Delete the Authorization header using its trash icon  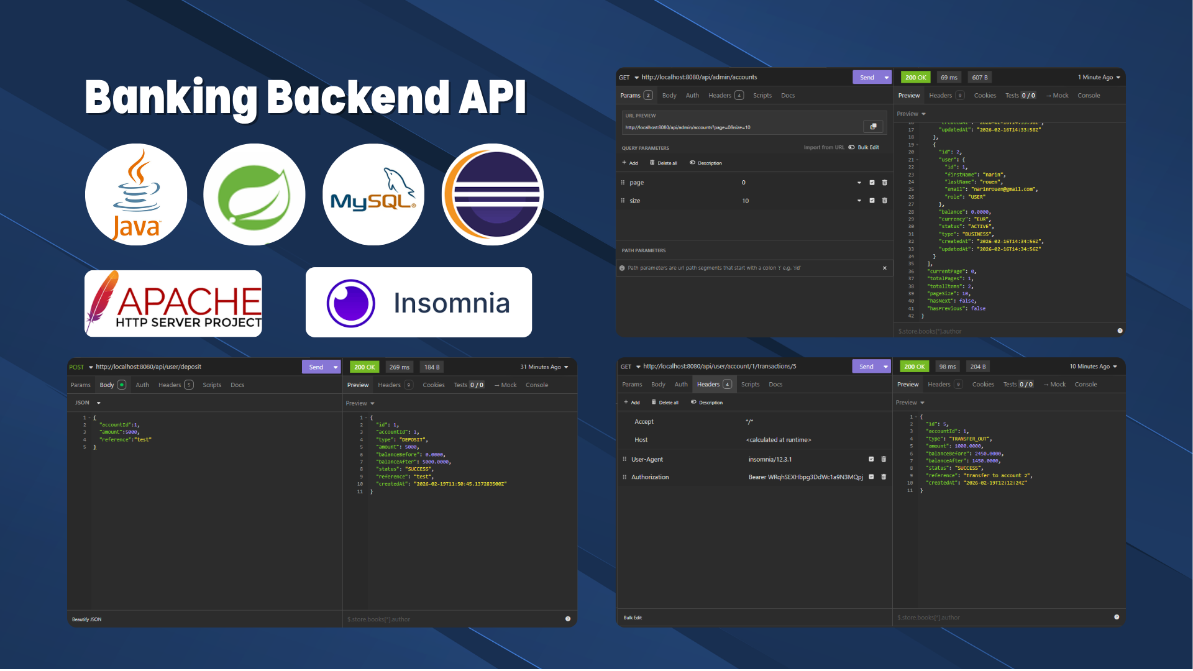click(884, 477)
